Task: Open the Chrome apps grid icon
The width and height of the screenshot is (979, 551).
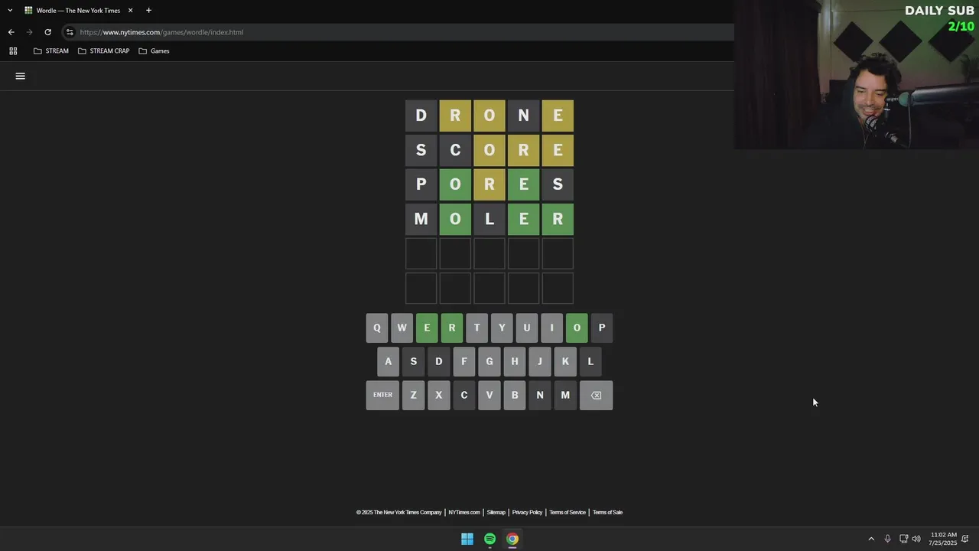Action: coord(13,51)
